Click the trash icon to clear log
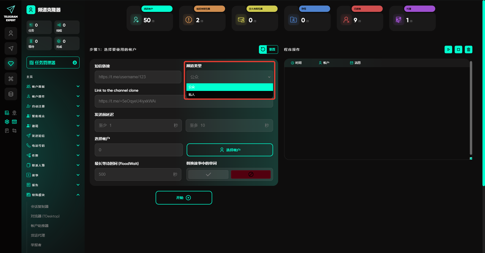This screenshot has width=485, height=253. pyautogui.click(x=468, y=49)
